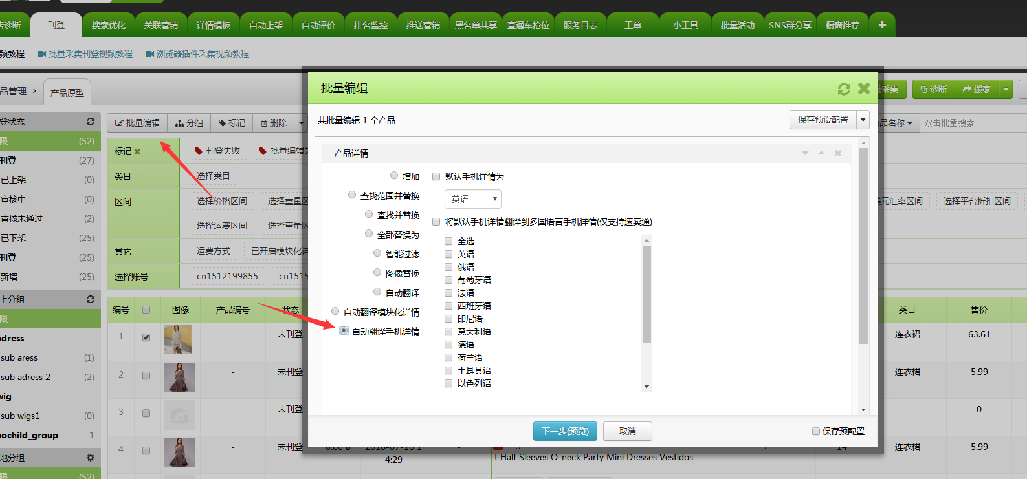This screenshot has height=479, width=1027.
Task: Click the 标记 toolbar button
Action: [232, 123]
